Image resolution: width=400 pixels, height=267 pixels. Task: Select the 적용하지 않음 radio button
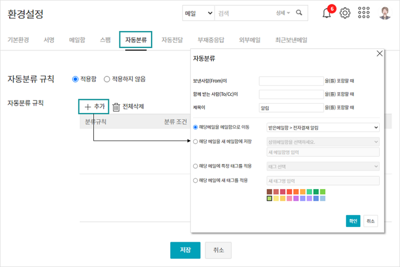(107, 79)
